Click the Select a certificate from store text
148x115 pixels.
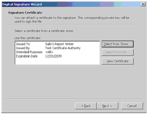click(x=44, y=31)
